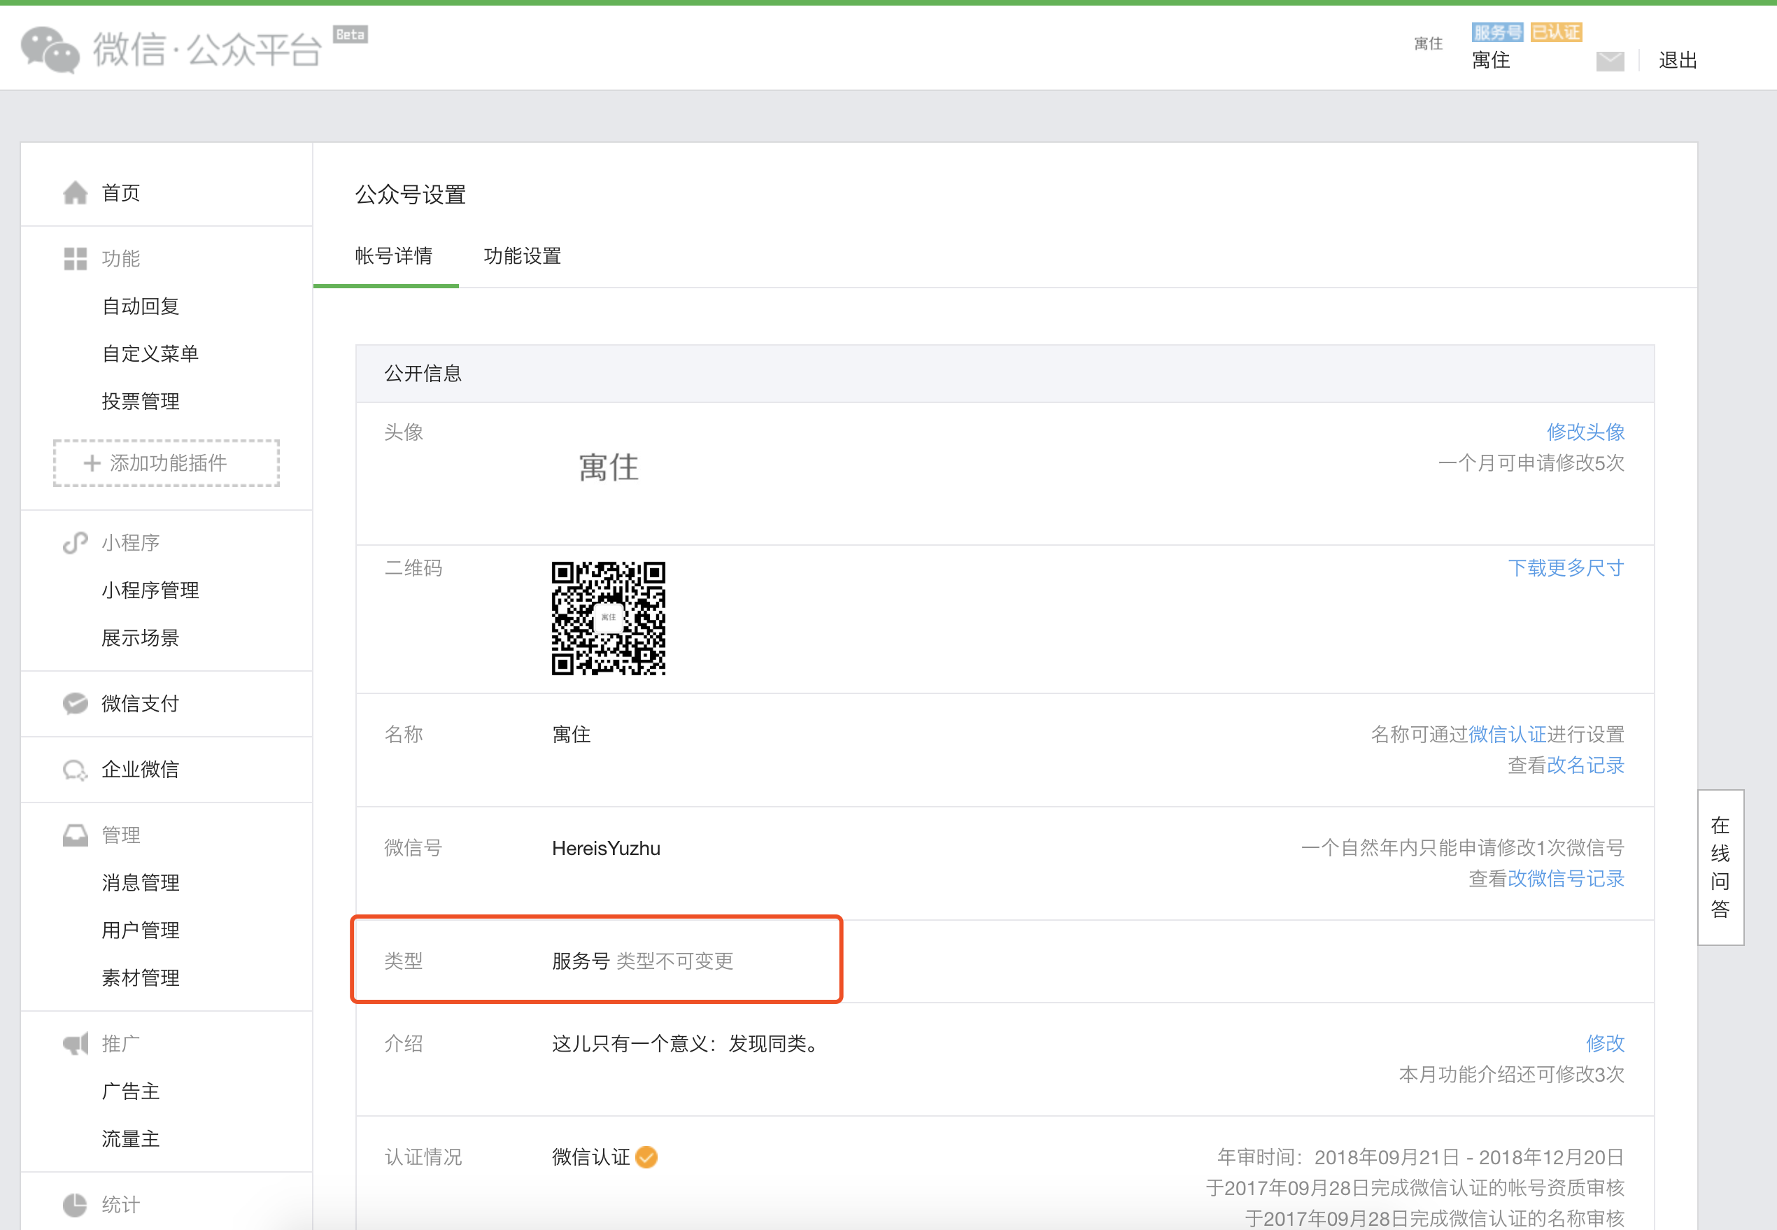This screenshot has width=1777, height=1230.
Task: Click the home icon beside 首页
Action: point(75,192)
